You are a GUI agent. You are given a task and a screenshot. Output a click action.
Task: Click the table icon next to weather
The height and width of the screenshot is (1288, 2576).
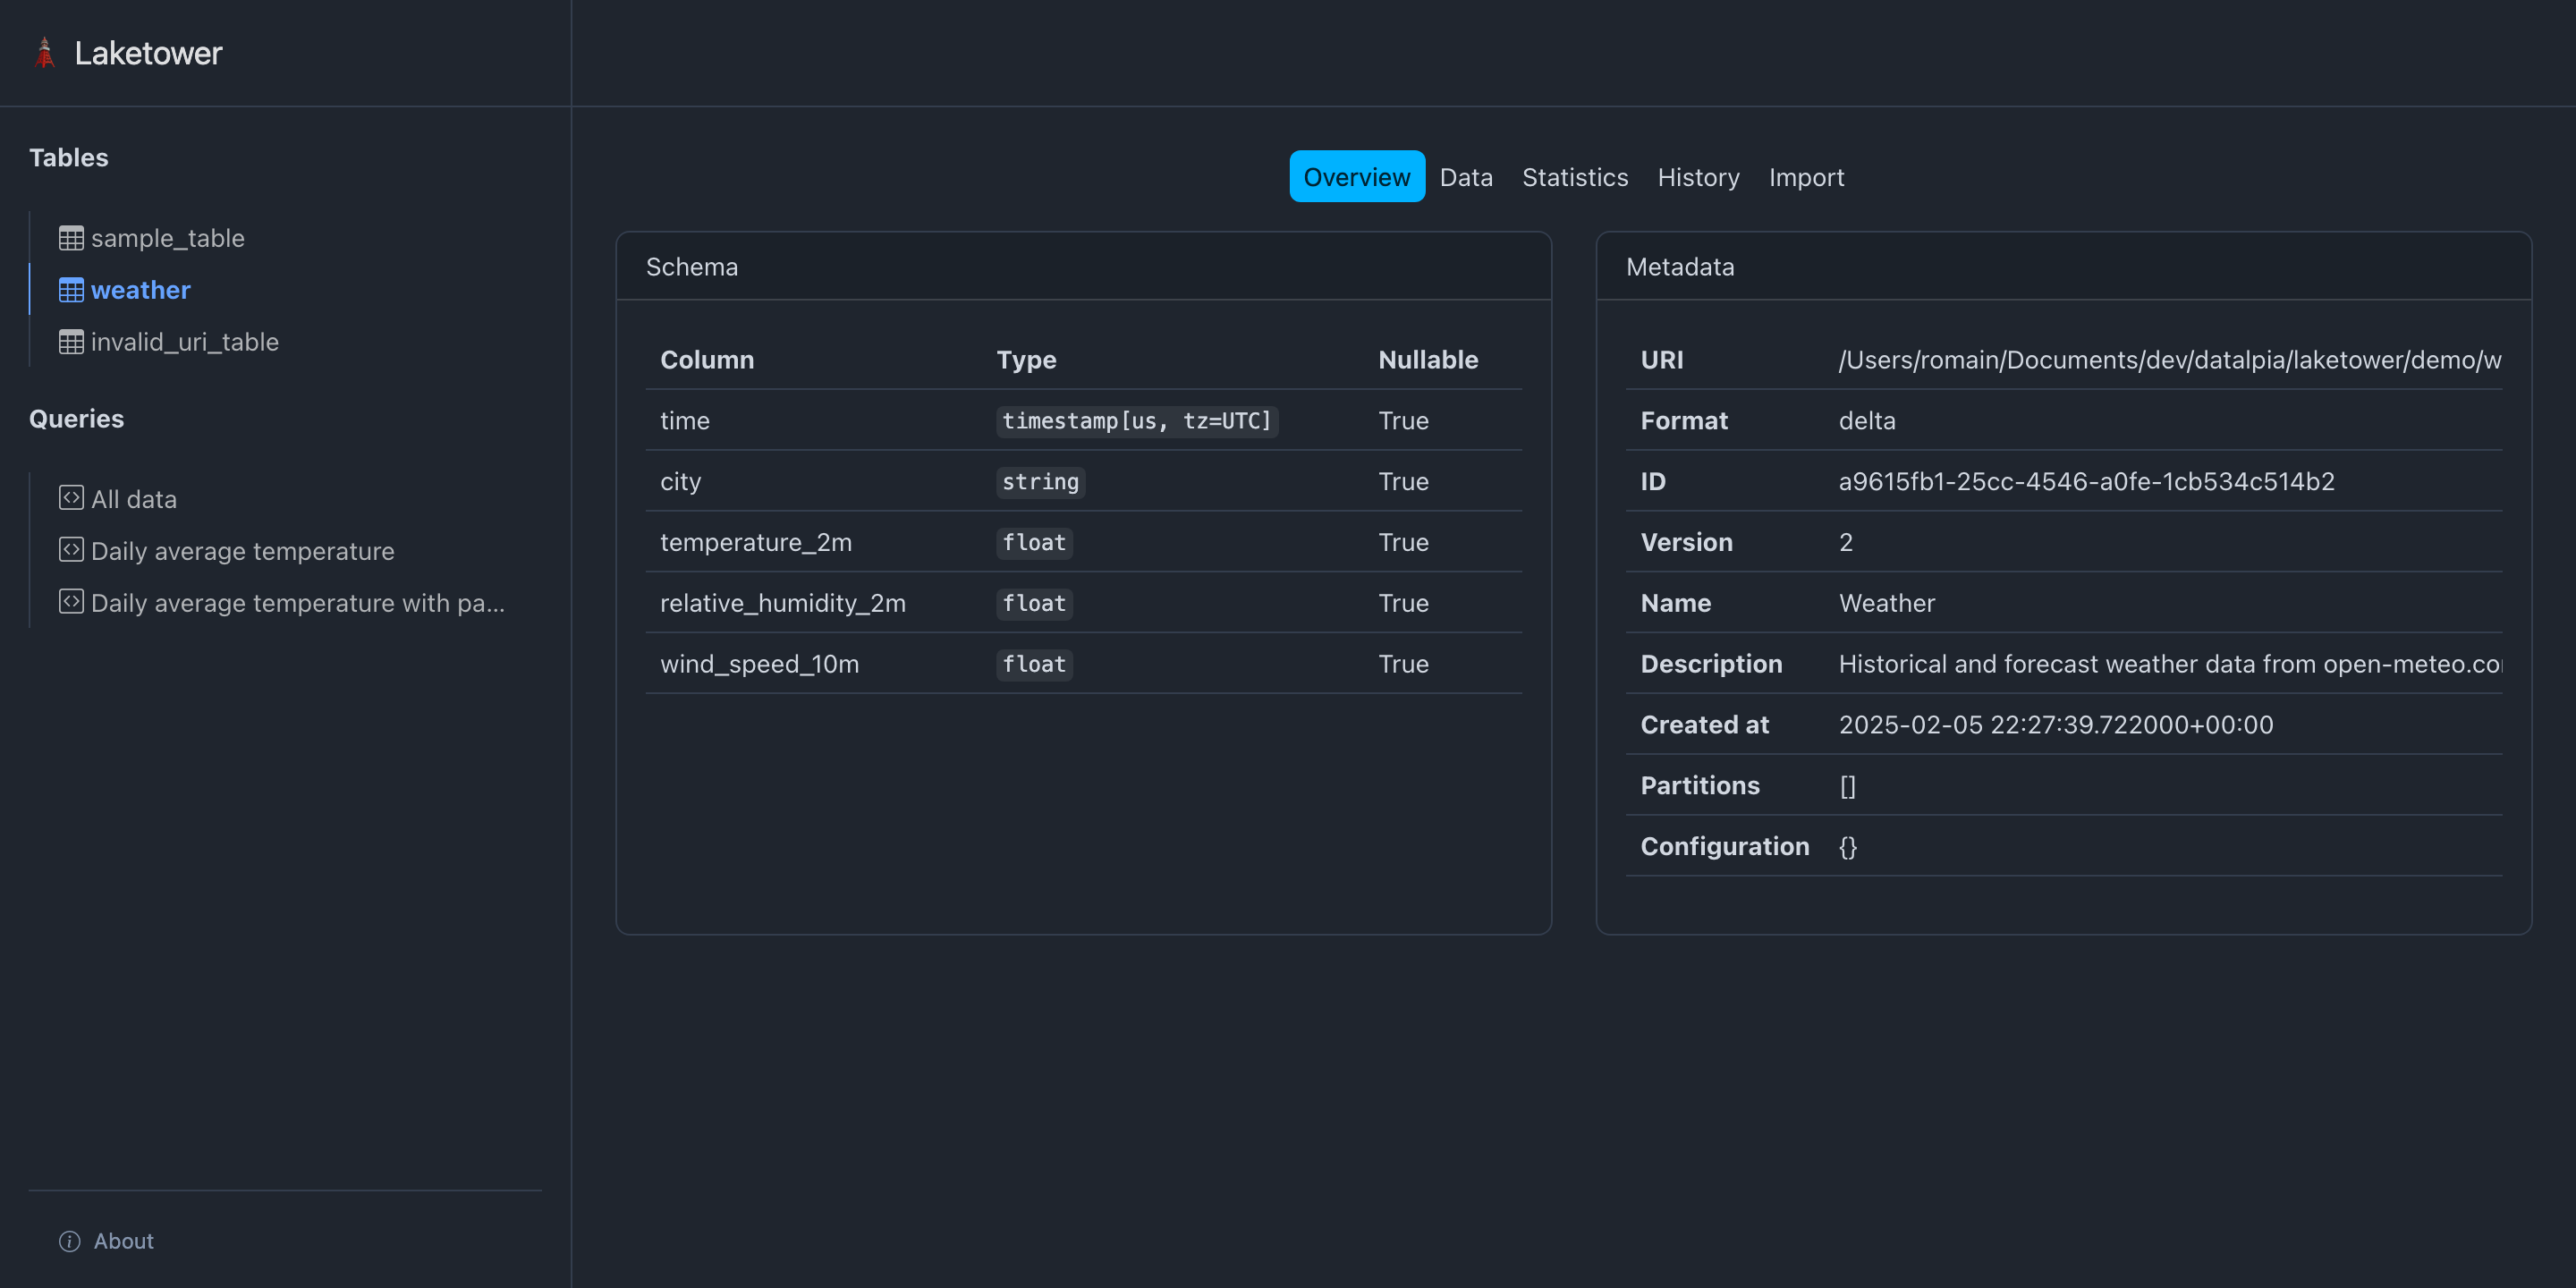tap(70, 289)
